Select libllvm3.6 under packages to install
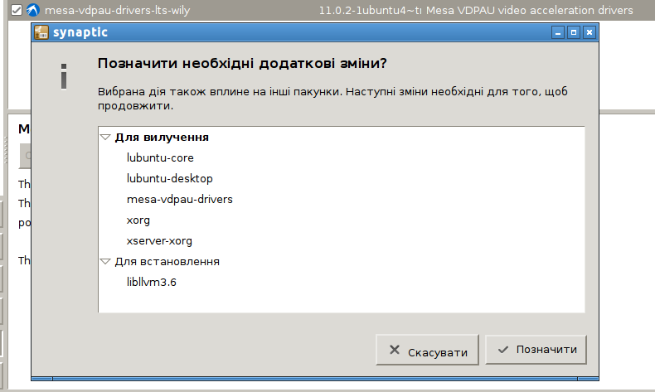Image resolution: width=655 pixels, height=392 pixels. [152, 282]
